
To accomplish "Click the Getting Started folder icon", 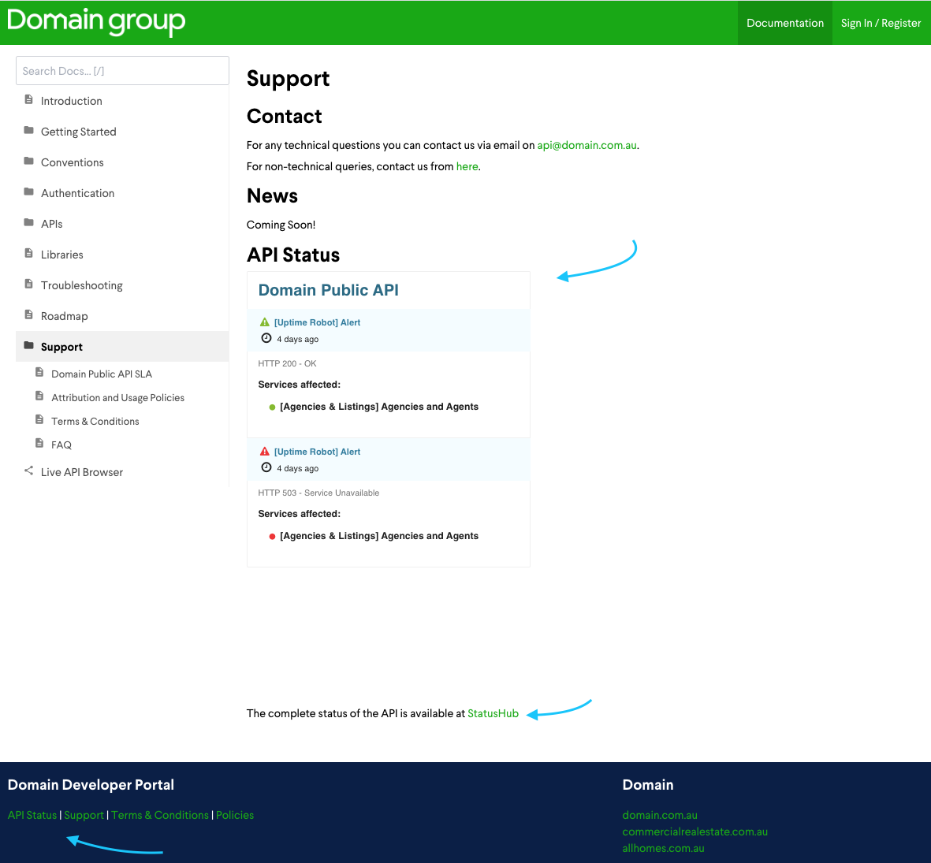I will point(28,130).
